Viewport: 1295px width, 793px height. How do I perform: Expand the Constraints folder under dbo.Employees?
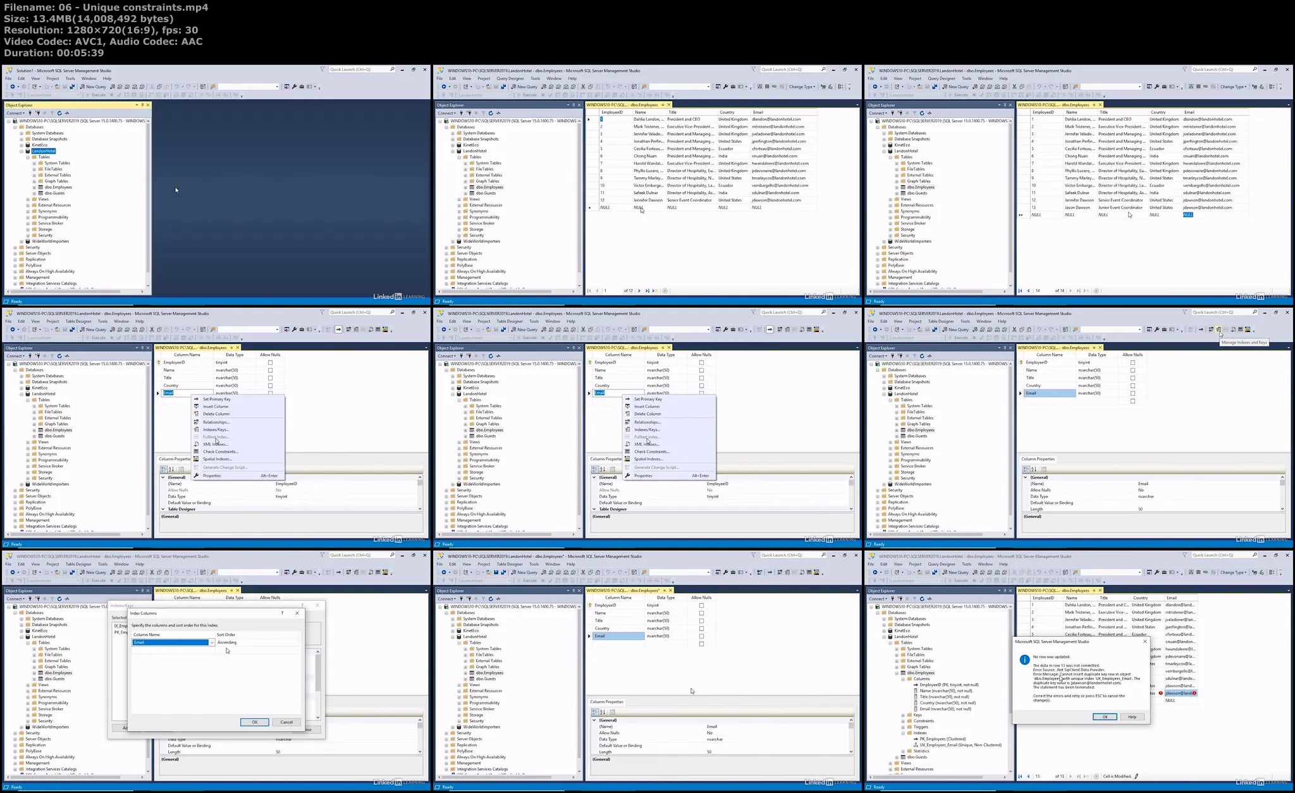point(902,721)
